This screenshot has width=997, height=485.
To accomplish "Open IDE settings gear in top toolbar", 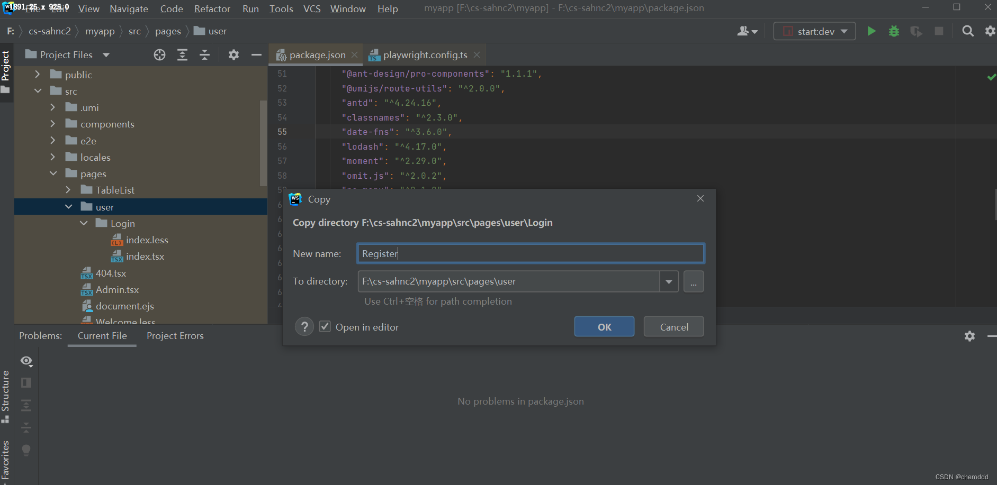I will click(x=990, y=31).
